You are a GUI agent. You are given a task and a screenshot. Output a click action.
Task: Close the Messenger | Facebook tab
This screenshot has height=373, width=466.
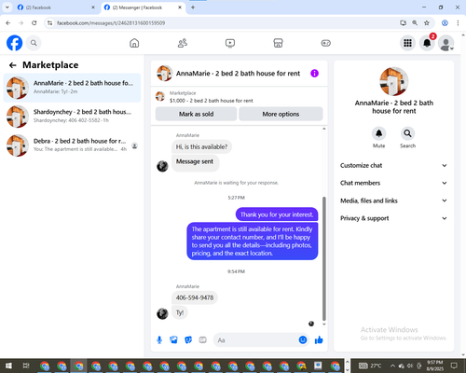click(180, 7)
